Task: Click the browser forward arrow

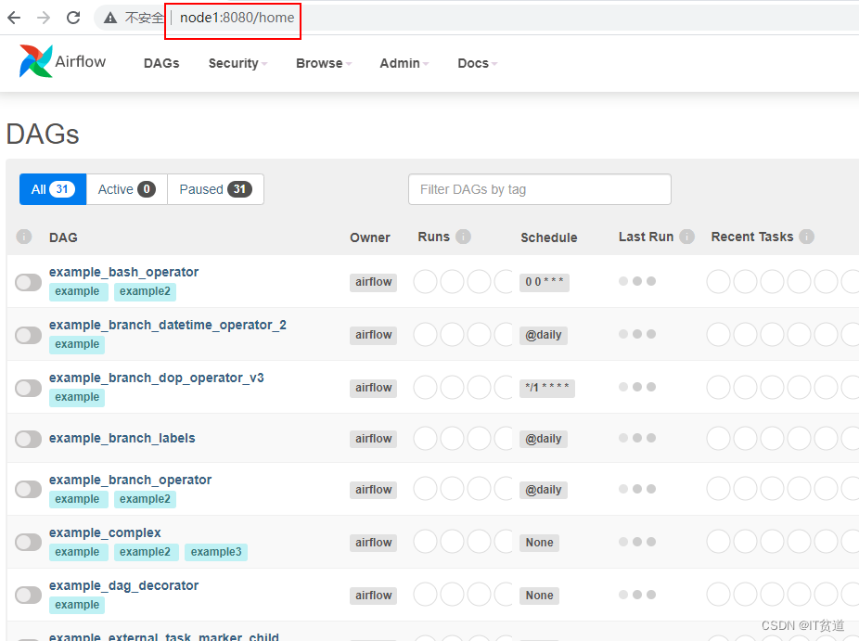Action: [x=44, y=18]
